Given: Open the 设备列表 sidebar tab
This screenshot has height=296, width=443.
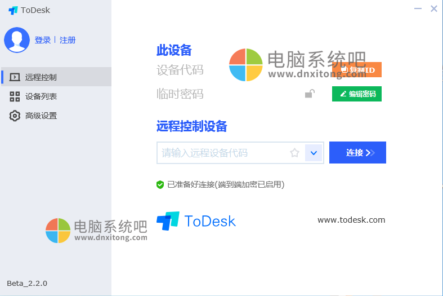Looking at the screenshot, I should 56,96.
